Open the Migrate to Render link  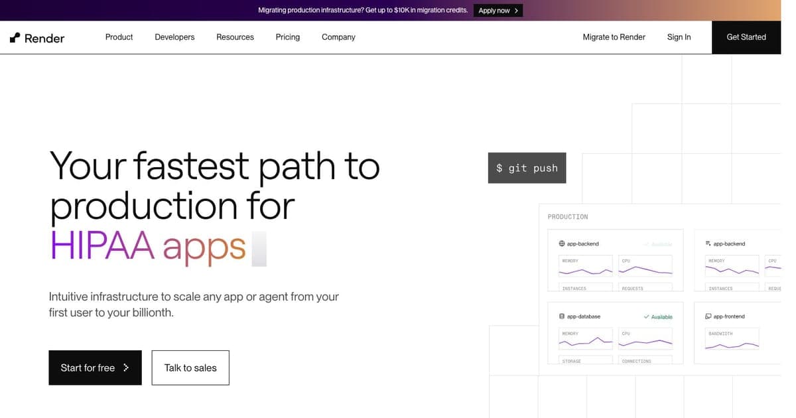click(x=614, y=37)
